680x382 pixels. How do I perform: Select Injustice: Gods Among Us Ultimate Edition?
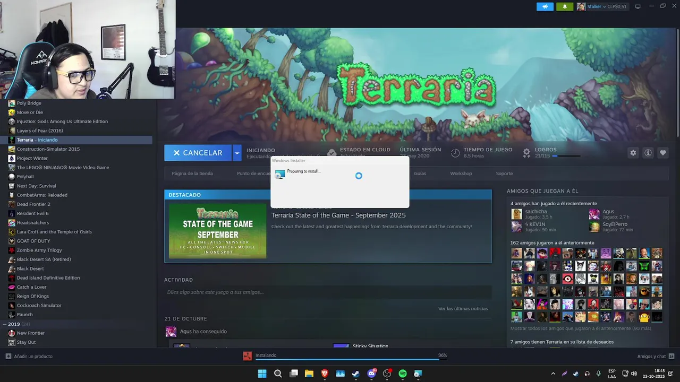[62, 121]
